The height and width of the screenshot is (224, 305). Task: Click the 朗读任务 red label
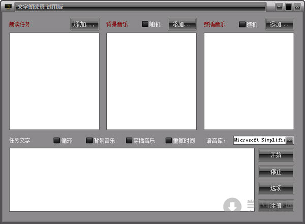[20, 24]
